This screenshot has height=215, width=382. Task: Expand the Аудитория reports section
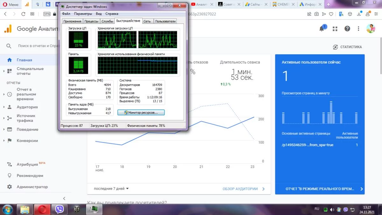pyautogui.click(x=27, y=107)
